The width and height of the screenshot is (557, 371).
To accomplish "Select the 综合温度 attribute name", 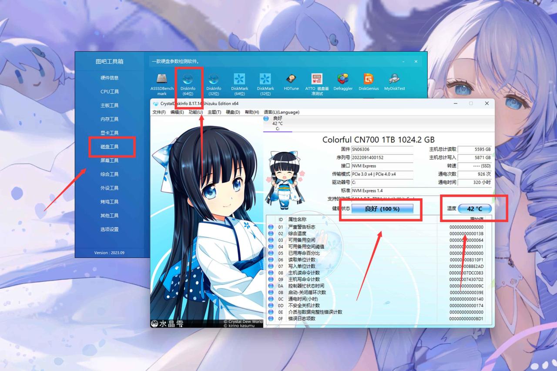I will 297,234.
